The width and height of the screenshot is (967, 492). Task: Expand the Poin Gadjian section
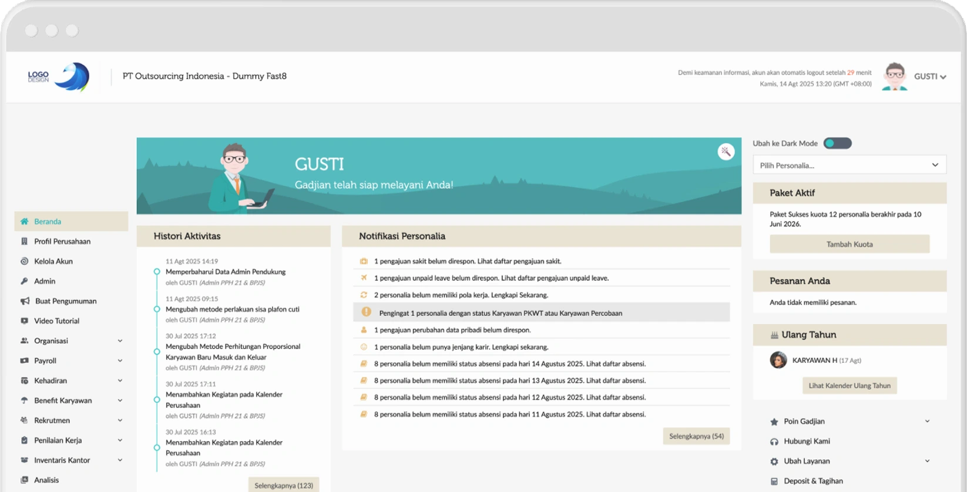[x=849, y=422]
